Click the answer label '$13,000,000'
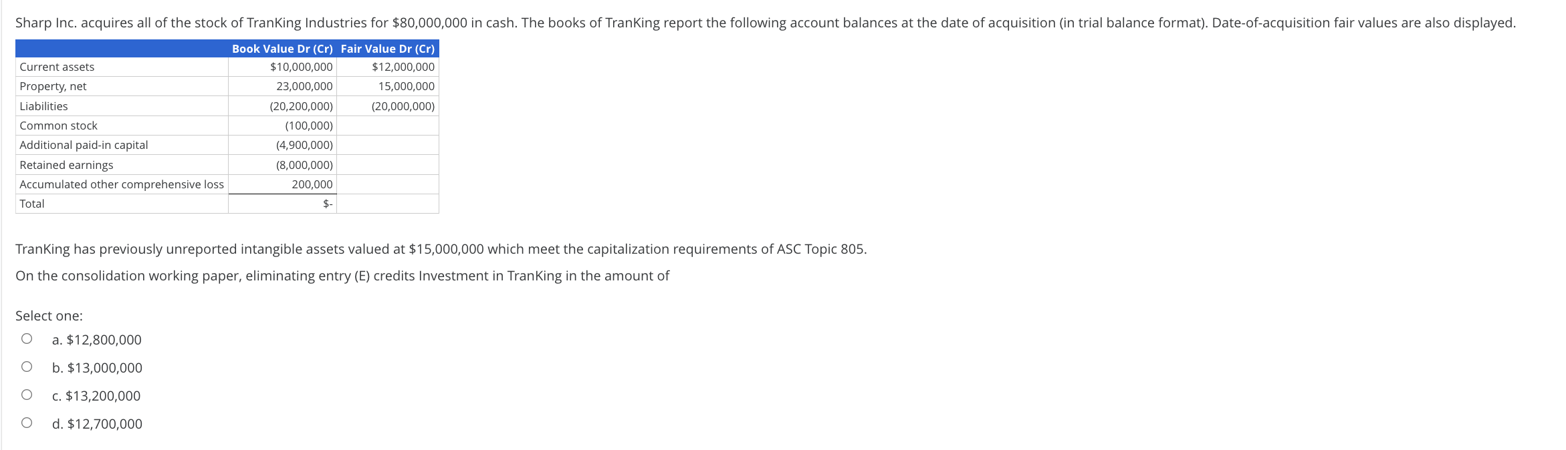Screen dimensions: 1566x450 tap(97, 367)
